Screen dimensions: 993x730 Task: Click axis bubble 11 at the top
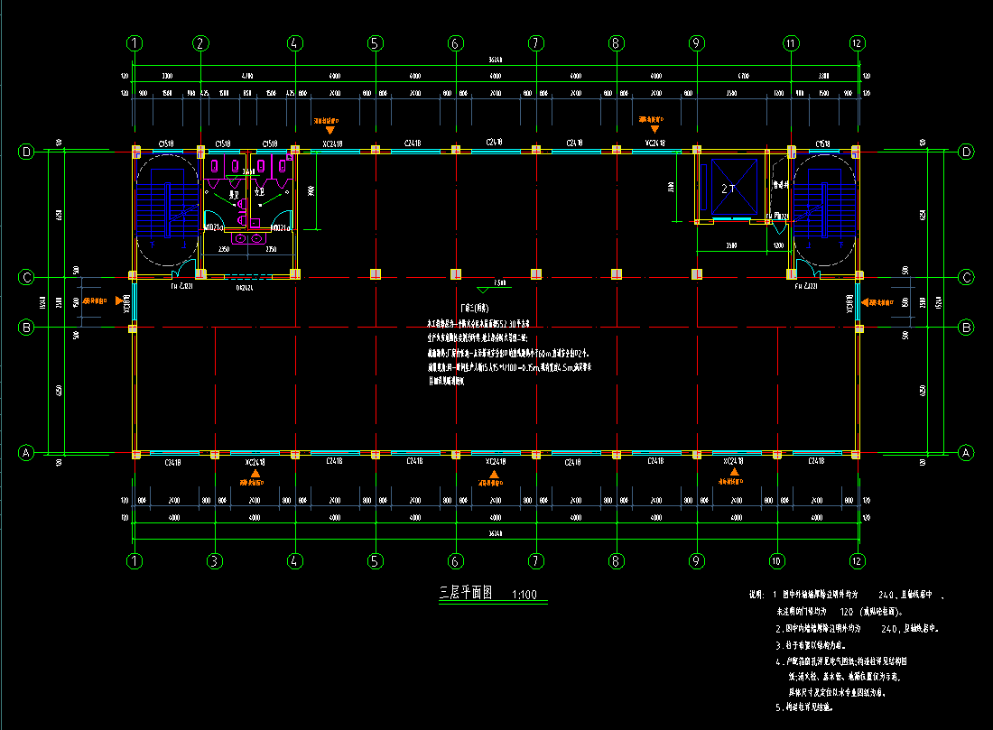click(792, 42)
